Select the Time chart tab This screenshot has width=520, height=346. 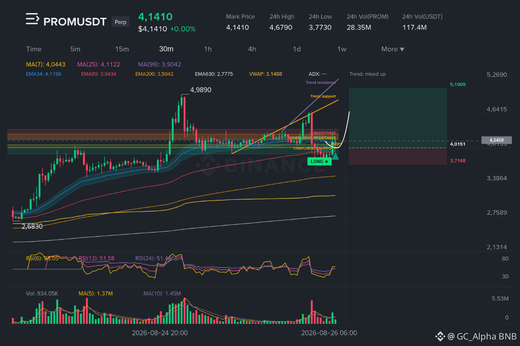tap(34, 49)
